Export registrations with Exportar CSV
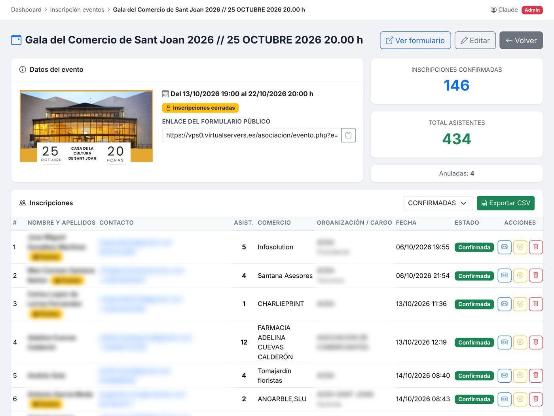The image size is (554, 416). (506, 203)
